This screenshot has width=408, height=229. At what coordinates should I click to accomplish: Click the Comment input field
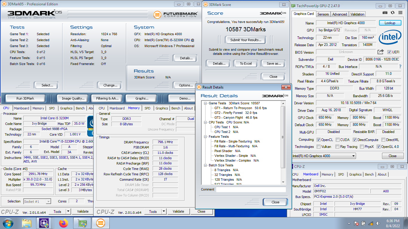(x=251, y=190)
